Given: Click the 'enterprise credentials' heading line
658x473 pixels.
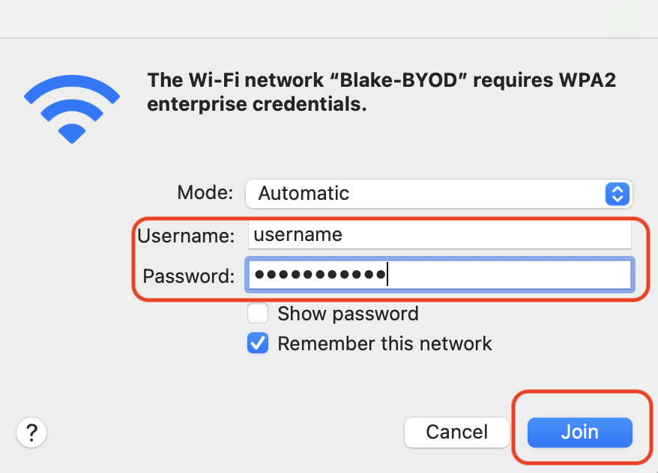Looking at the screenshot, I should [x=257, y=104].
